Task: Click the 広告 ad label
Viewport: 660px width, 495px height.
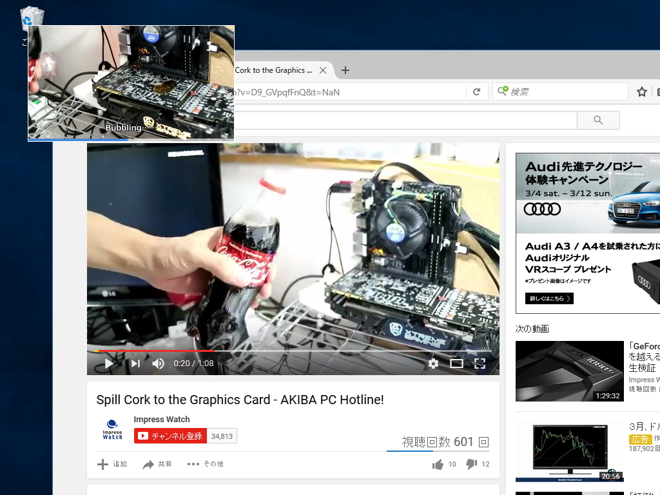Action: click(x=640, y=439)
